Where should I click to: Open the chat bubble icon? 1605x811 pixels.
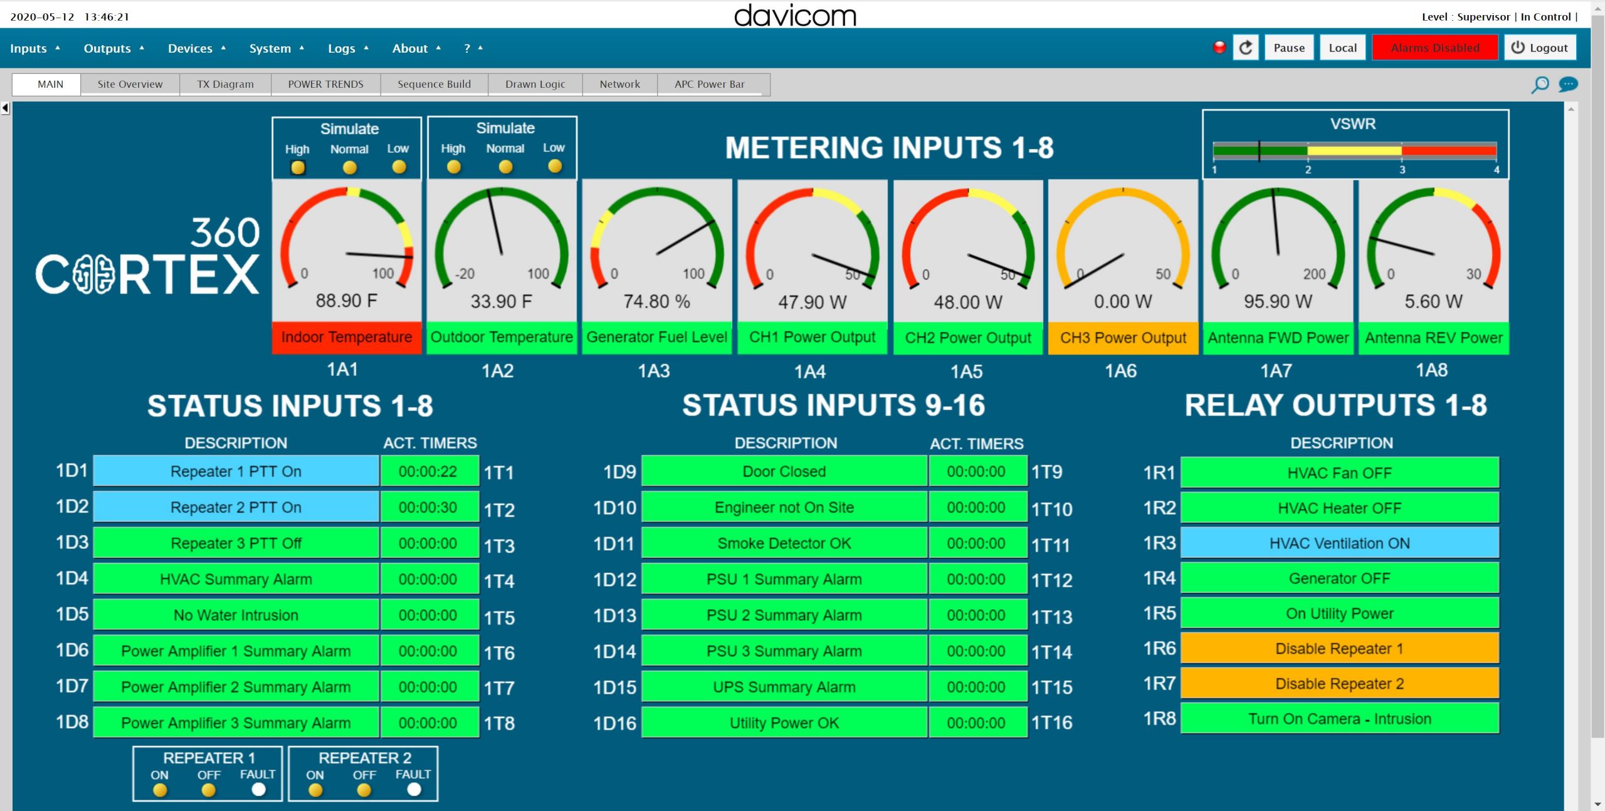(x=1568, y=84)
